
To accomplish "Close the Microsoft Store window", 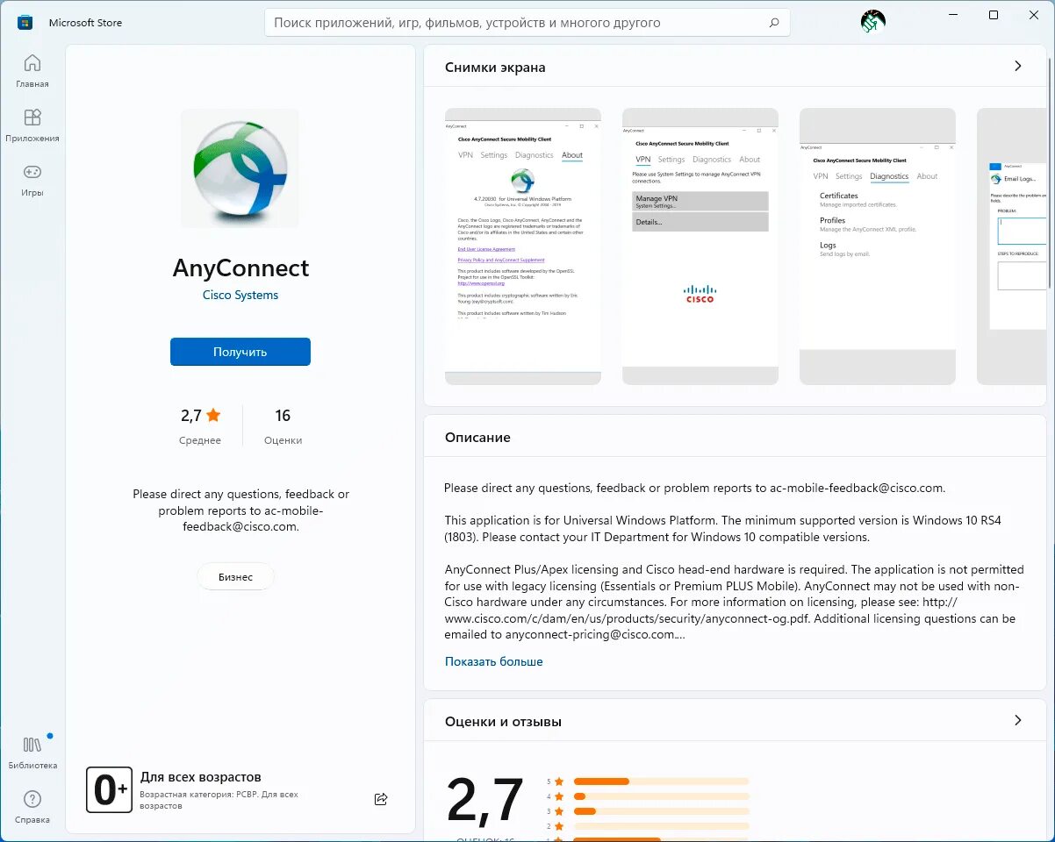I will [x=1034, y=15].
